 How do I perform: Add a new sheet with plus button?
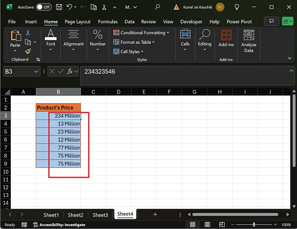(x=155, y=215)
